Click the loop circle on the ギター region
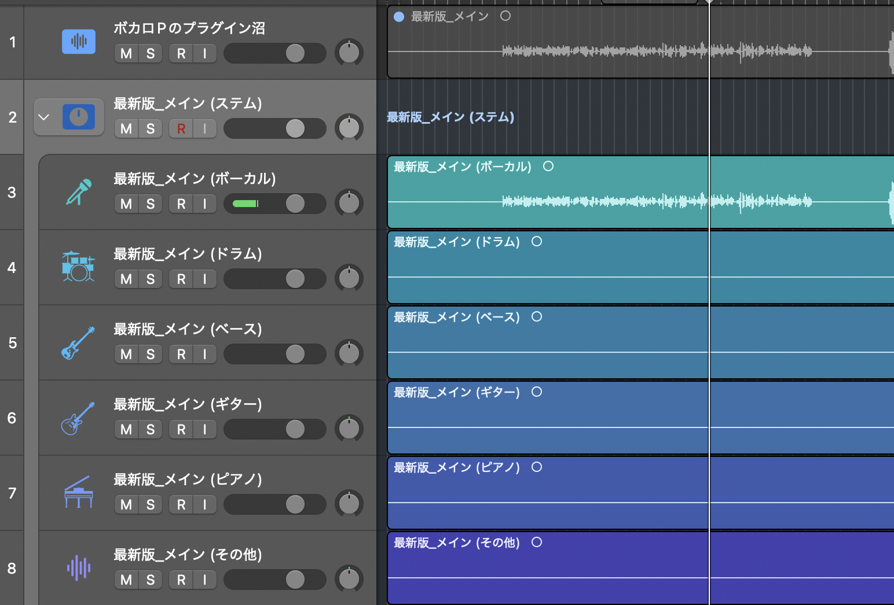 [x=537, y=392]
